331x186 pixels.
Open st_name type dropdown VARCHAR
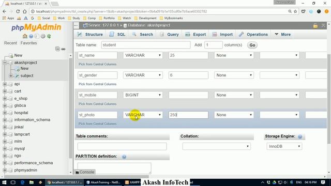(143, 55)
